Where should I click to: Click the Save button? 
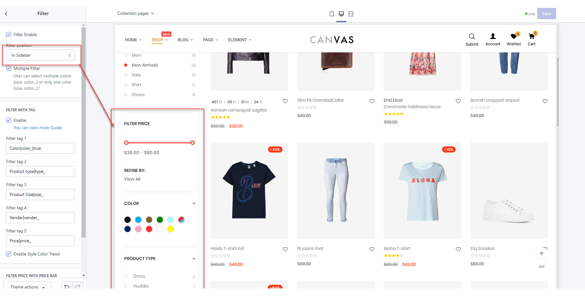[546, 14]
